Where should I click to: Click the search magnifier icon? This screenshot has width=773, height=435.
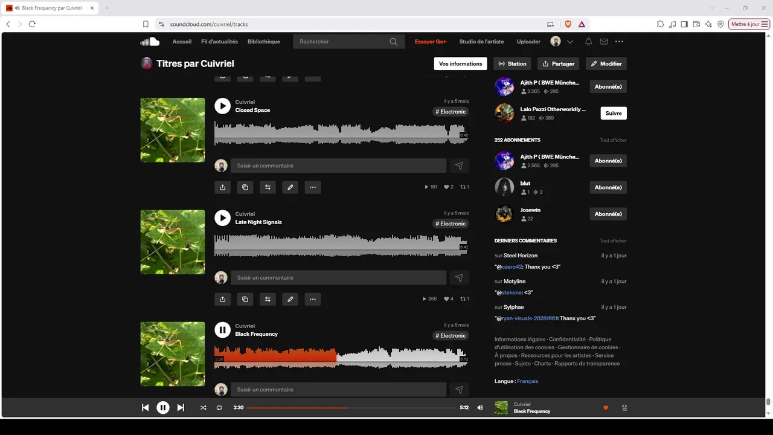point(394,42)
